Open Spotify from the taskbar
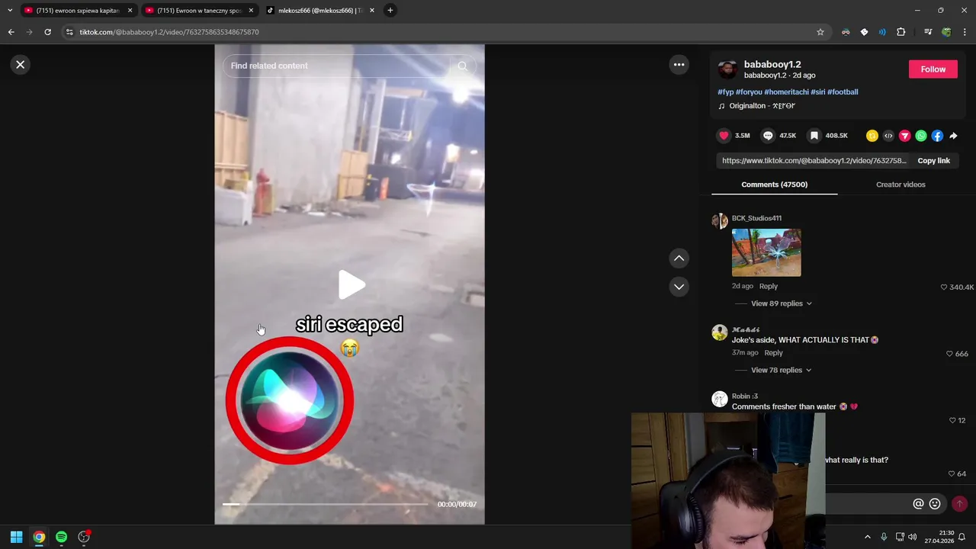 (61, 537)
